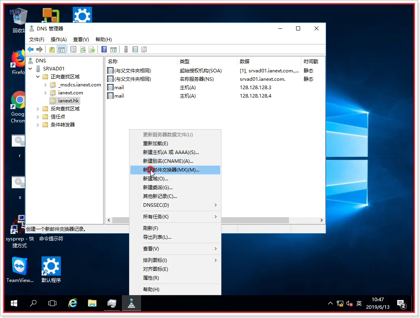
Task: Click the DNS Manager title bar icon
Action: [32, 28]
